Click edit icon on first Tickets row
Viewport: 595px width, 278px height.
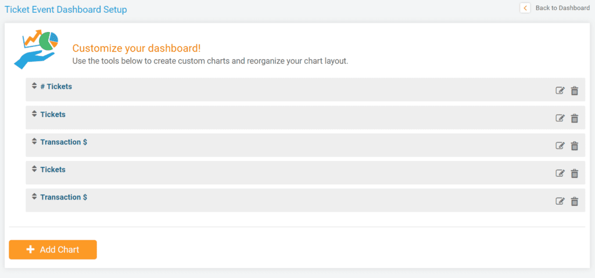tap(560, 119)
